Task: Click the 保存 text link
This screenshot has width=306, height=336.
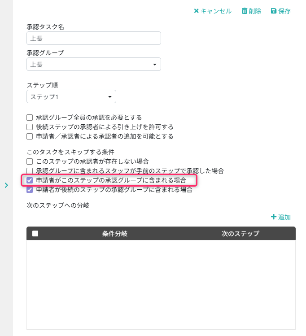Action: (284, 11)
